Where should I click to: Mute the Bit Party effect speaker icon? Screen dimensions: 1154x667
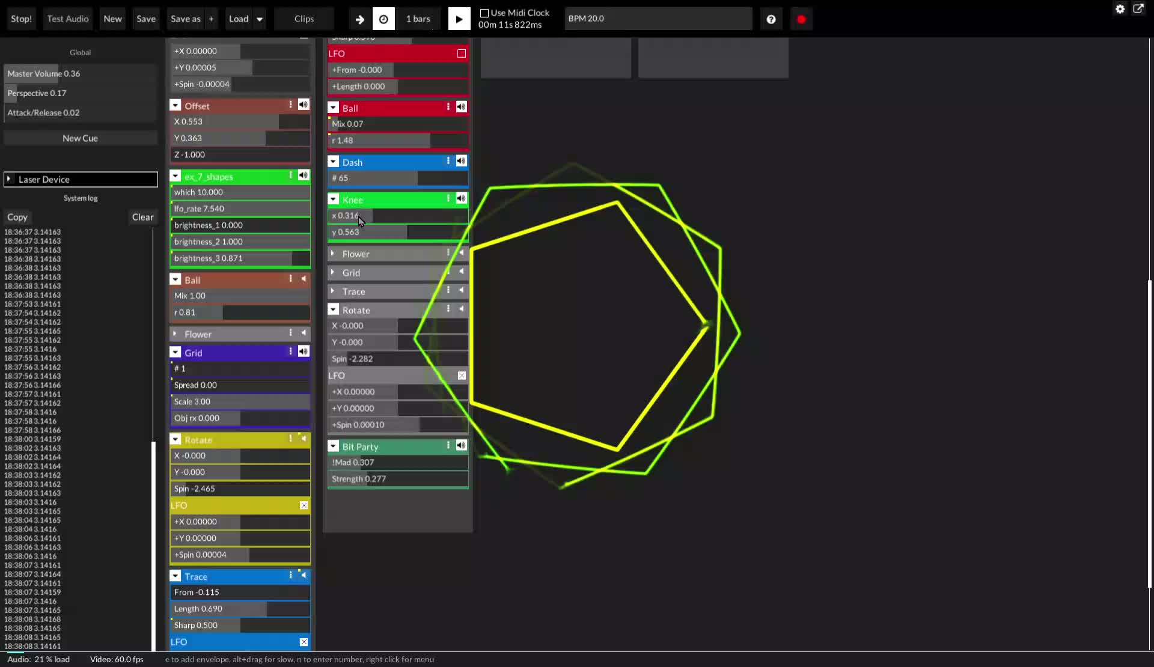point(461,445)
